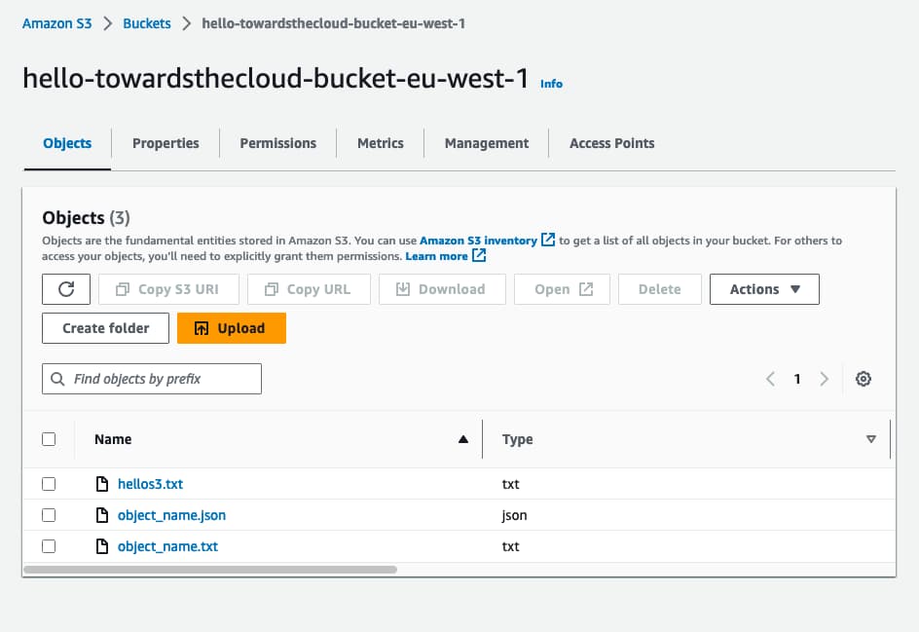The height and width of the screenshot is (632, 919).
Task: Open the Properties tab
Action: coord(165,143)
